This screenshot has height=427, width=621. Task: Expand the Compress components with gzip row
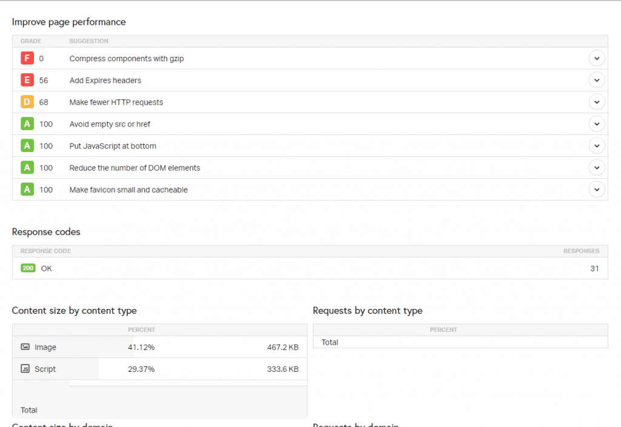pos(597,59)
